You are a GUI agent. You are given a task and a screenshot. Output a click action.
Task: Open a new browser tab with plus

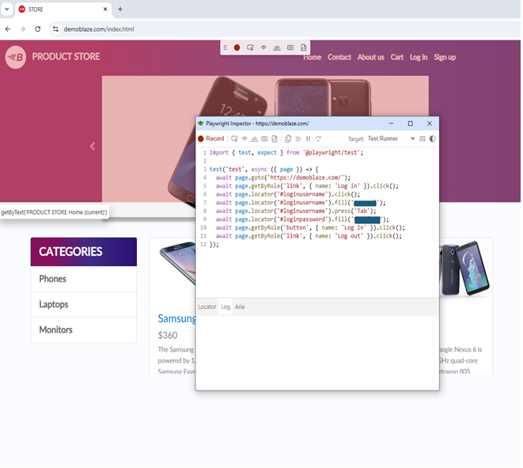[120, 9]
